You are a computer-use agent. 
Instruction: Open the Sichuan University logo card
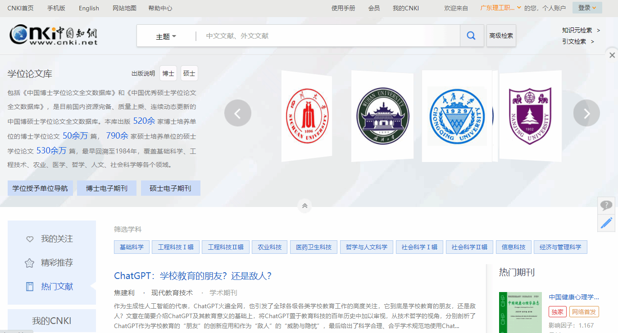(307, 116)
